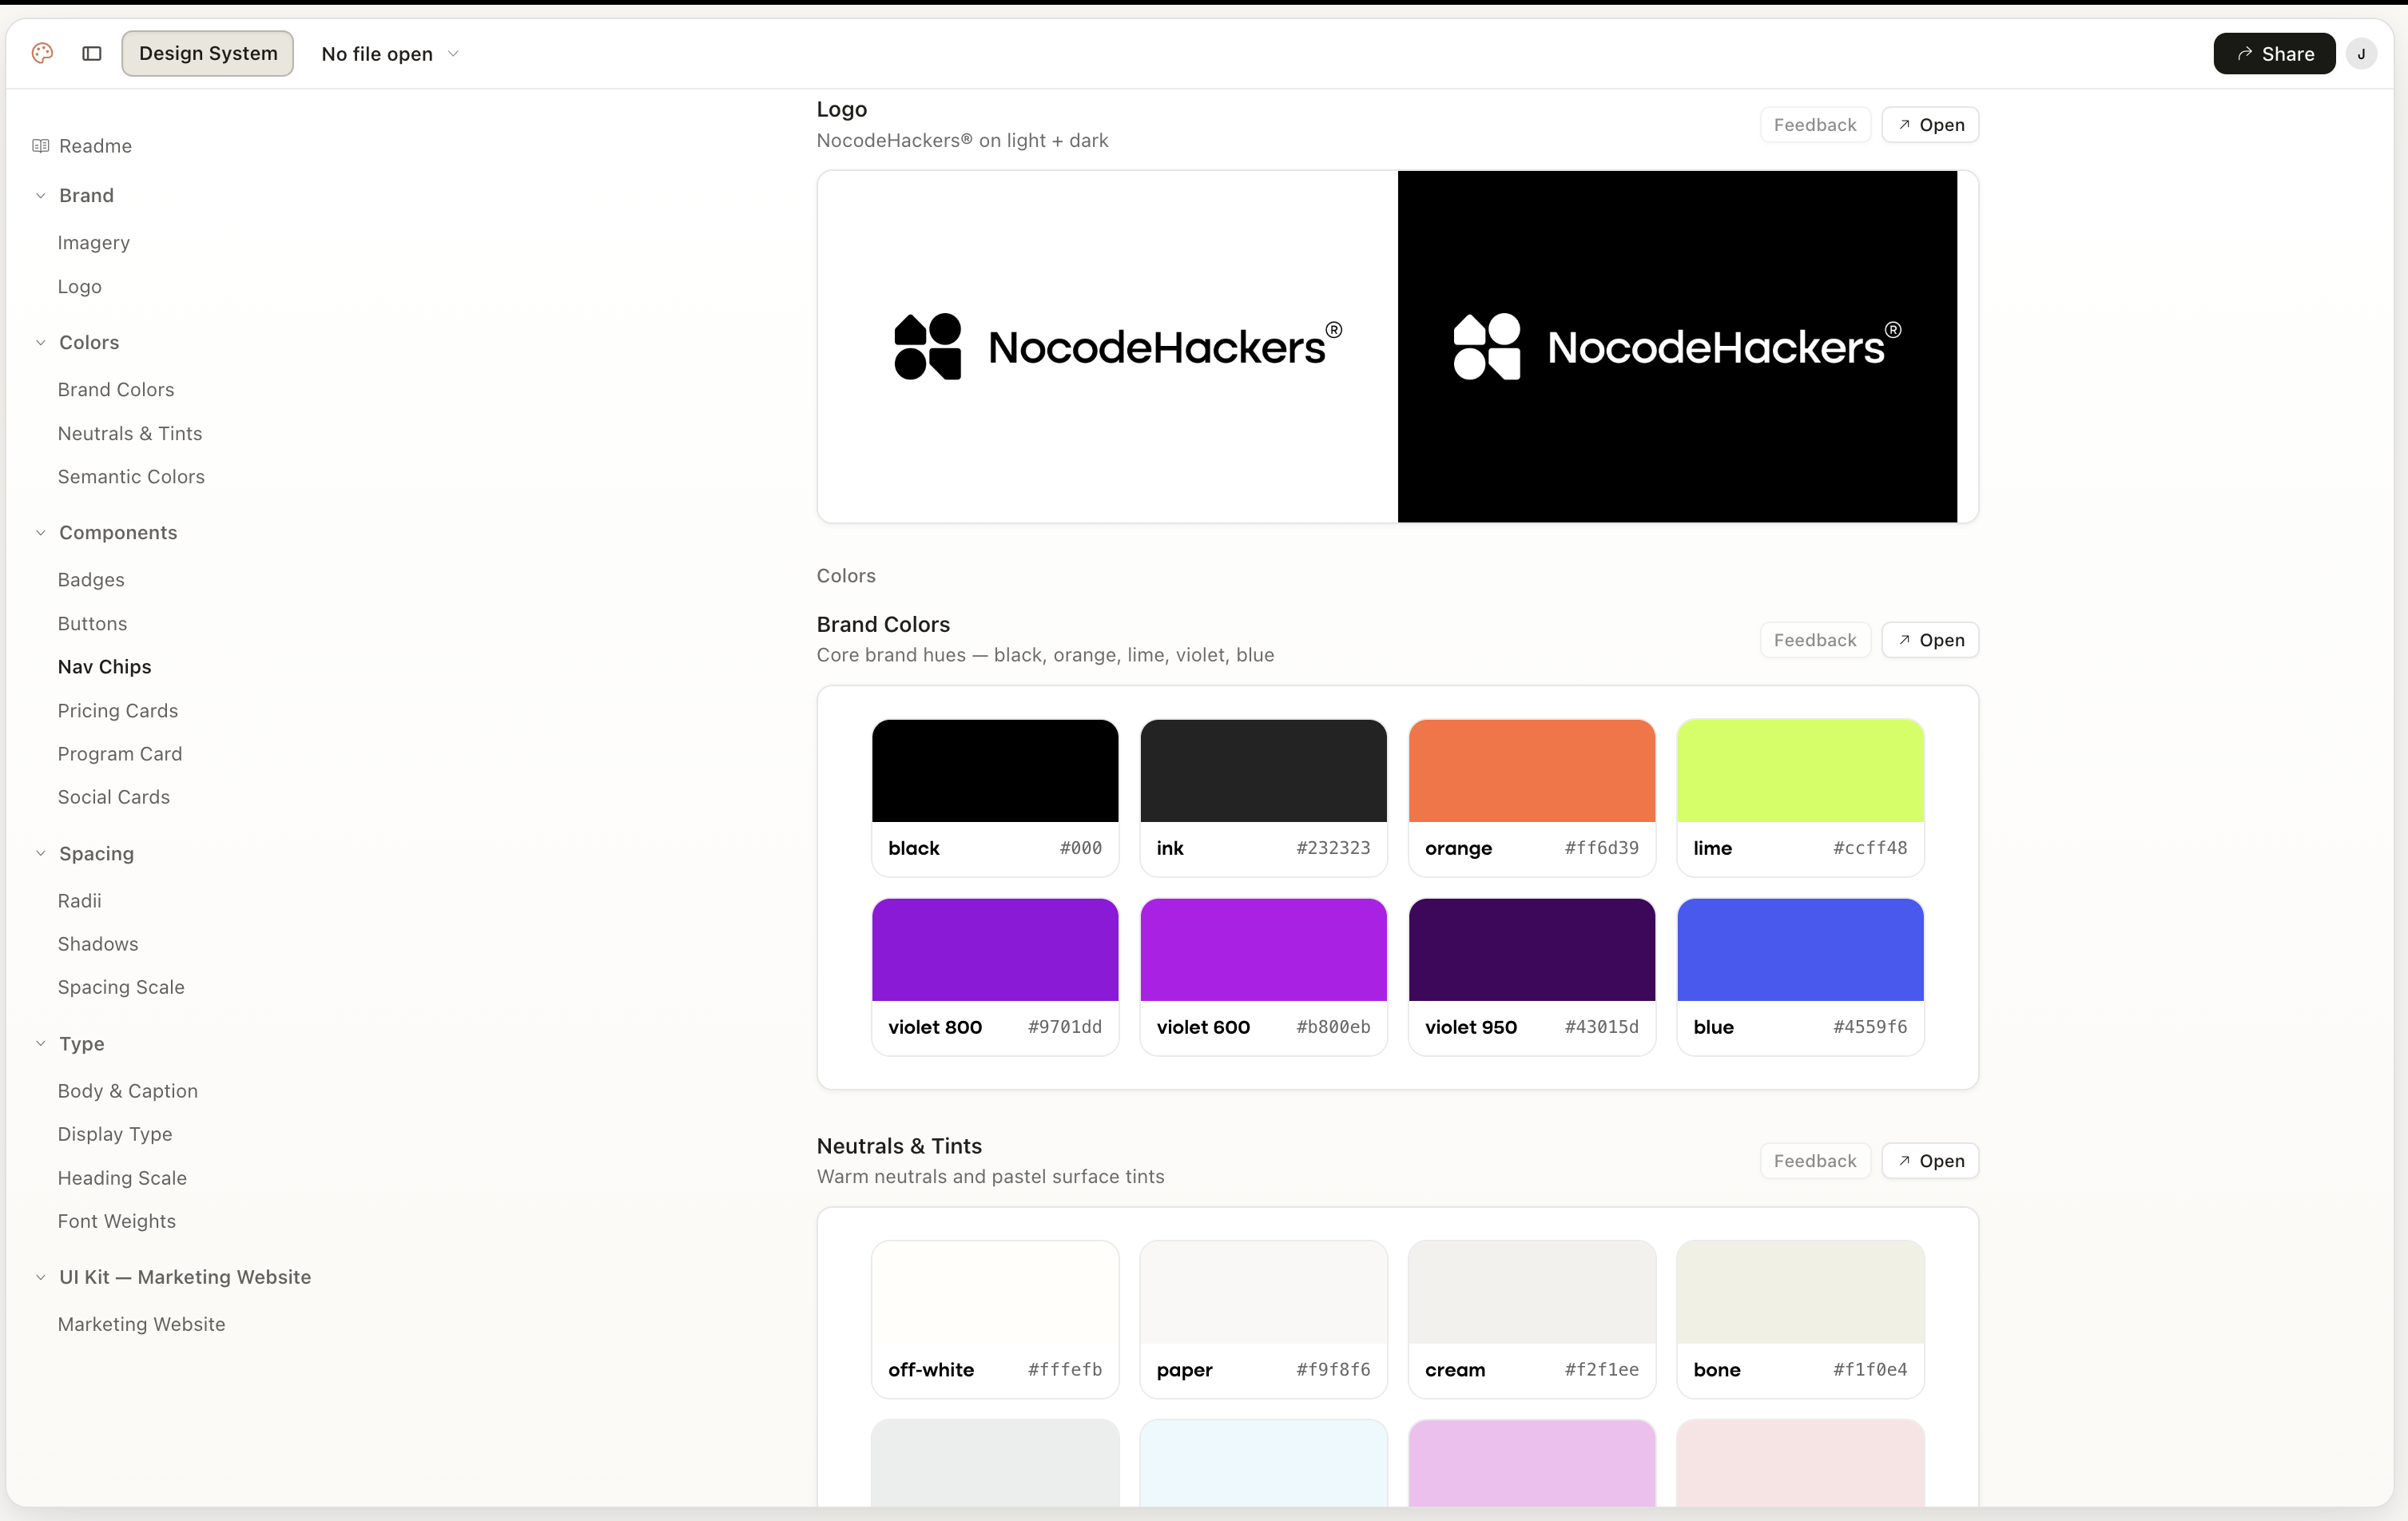Select the paper #f9f8f6 swatch
The image size is (2408, 1521).
[x=1263, y=1319]
